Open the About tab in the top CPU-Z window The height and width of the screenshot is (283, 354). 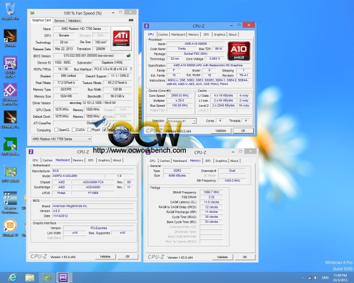[x=232, y=34]
